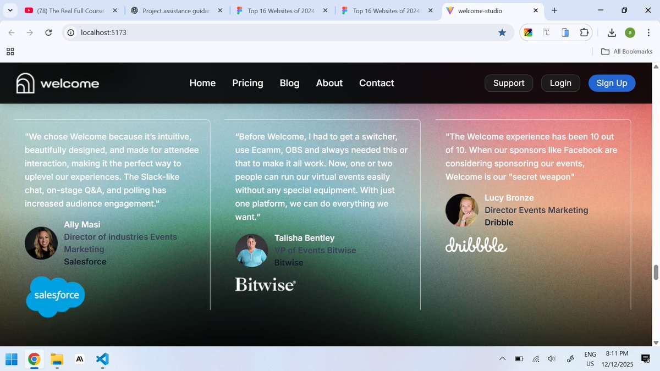
Task: Open the All Bookmarks folder
Action: click(x=626, y=52)
